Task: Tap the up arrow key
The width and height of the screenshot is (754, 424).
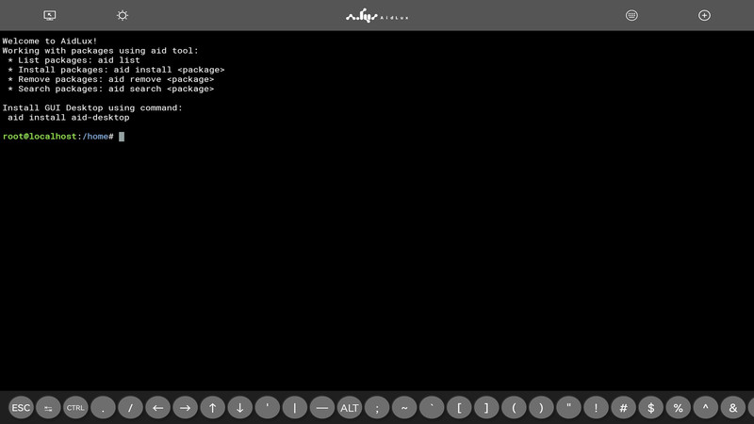Action: click(x=213, y=408)
